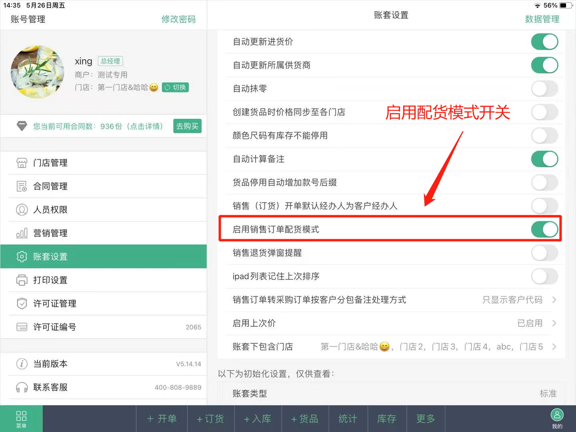Image resolution: width=576 pixels, height=432 pixels.
Task: Tap + 货品 in bottom bar
Action: (x=305, y=419)
